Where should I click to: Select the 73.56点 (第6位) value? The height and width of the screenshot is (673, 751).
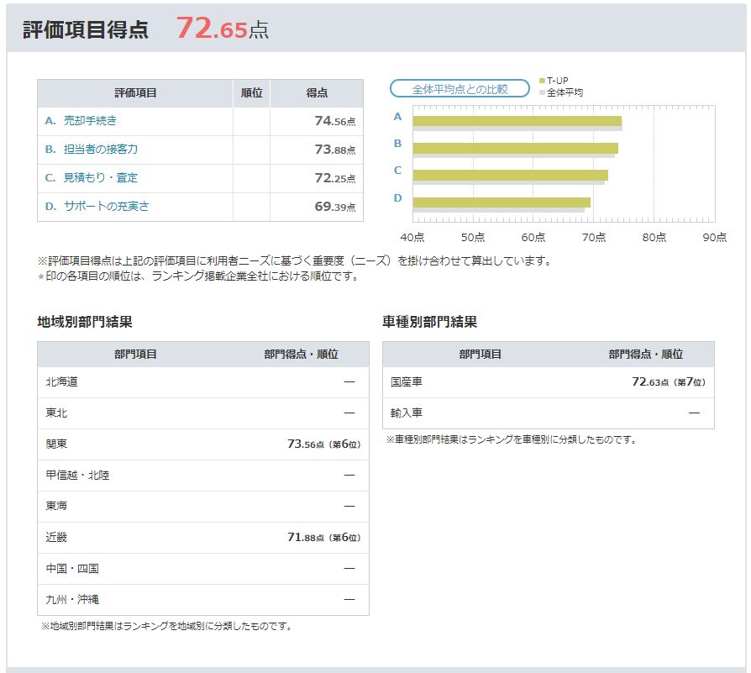tap(323, 444)
